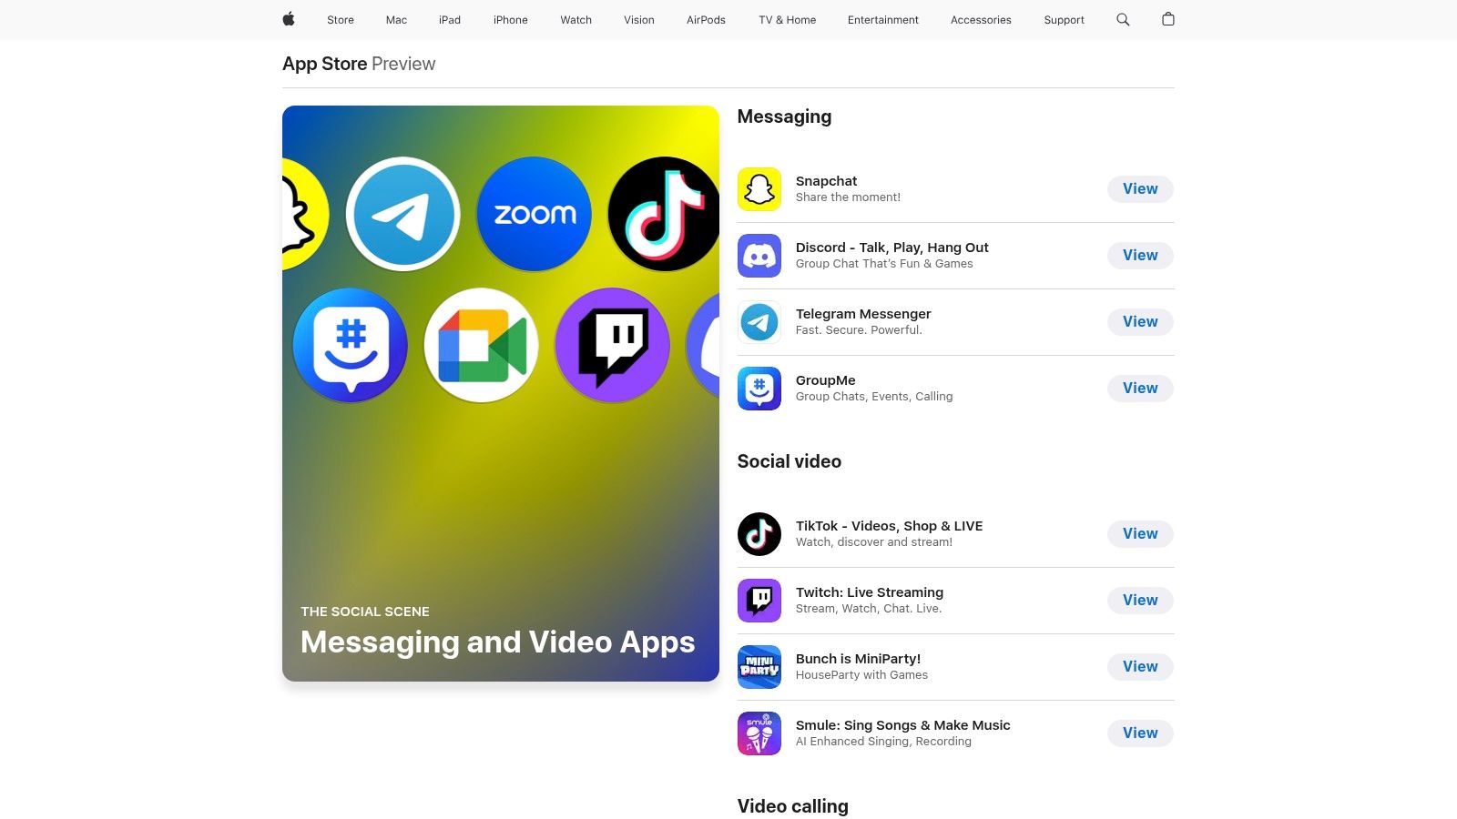Click the Bunch MiniParty app icon
This screenshot has height=819, width=1457.
759,667
